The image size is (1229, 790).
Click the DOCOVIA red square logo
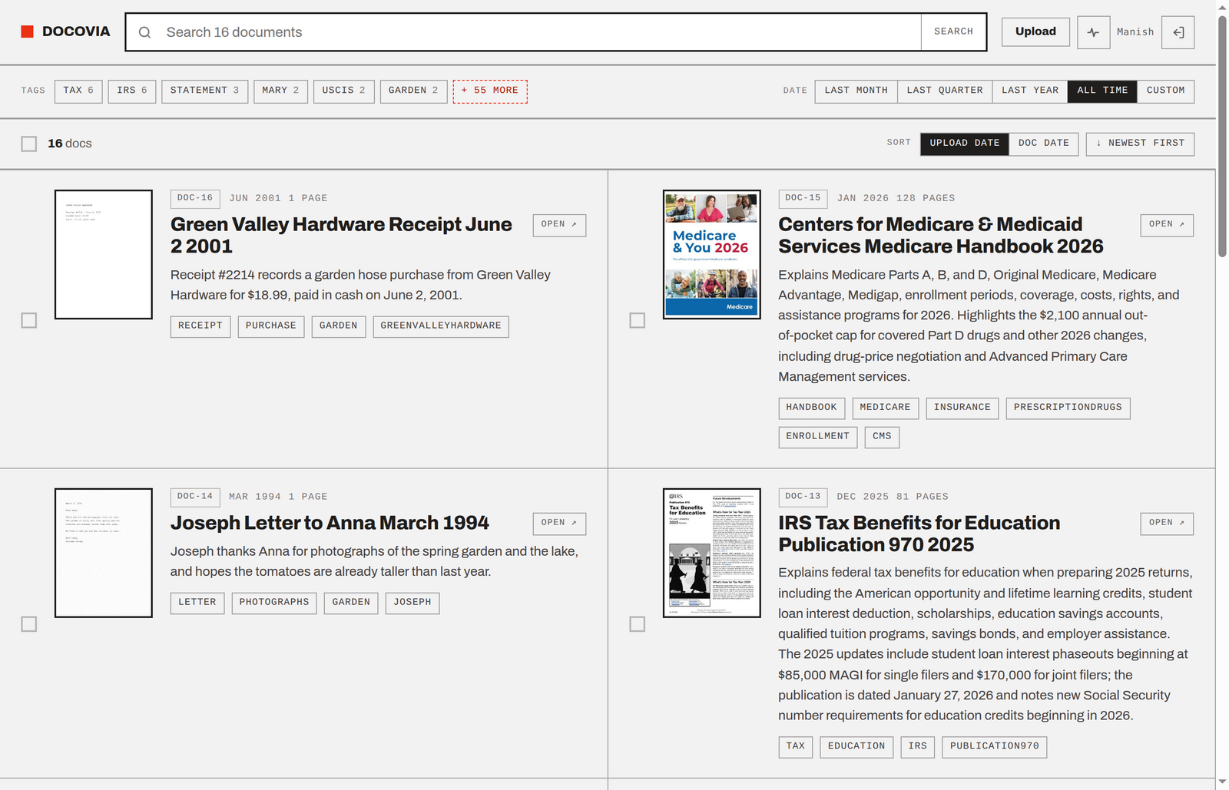[x=27, y=31]
